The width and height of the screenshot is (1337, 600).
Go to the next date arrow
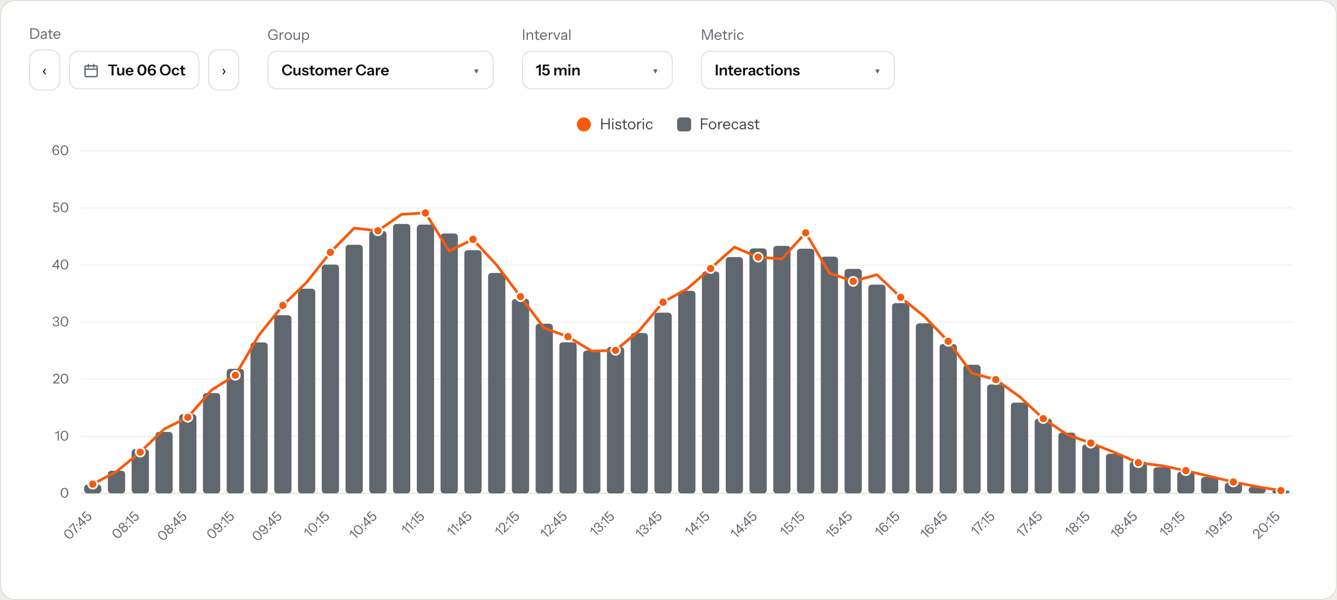click(224, 71)
